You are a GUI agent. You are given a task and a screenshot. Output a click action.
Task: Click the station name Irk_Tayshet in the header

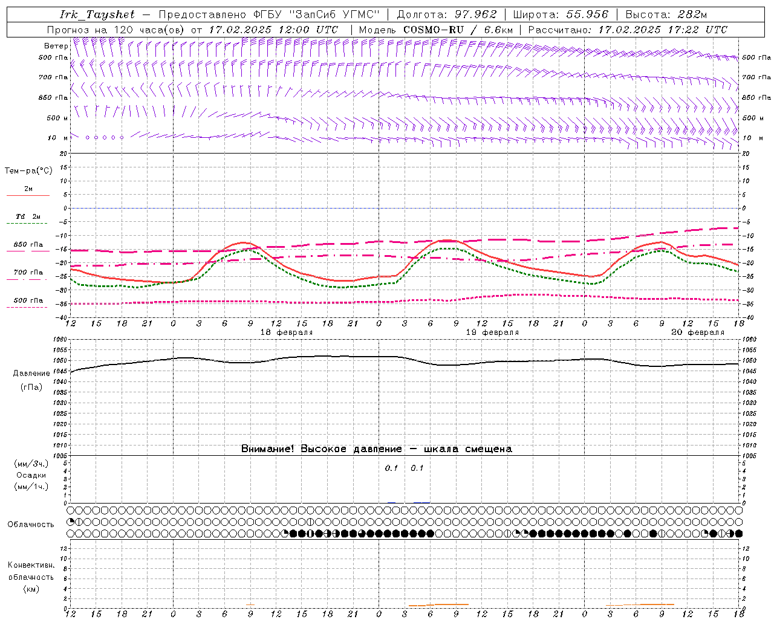pos(97,15)
